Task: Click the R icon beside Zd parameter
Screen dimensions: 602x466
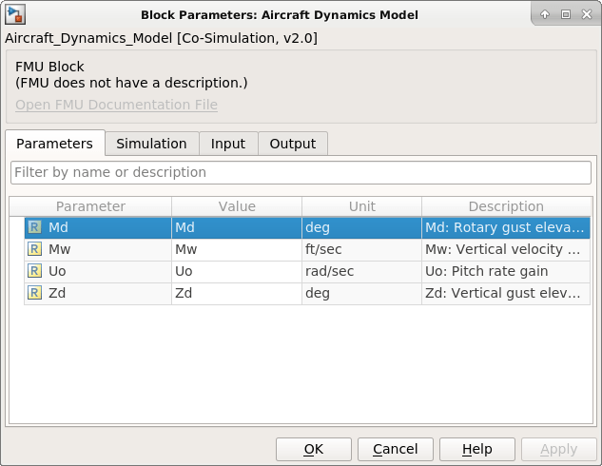Action: [x=34, y=293]
